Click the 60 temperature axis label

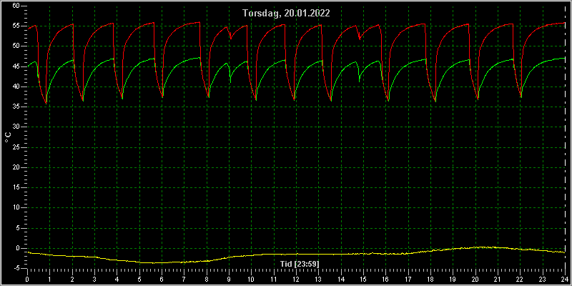tap(16, 6)
